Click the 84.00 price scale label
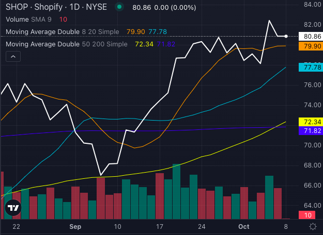The image size is (323, 235). (313, 5)
